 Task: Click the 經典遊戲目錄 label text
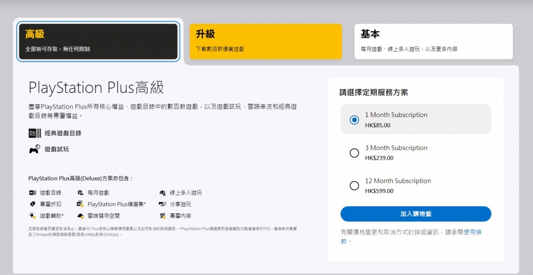tap(63, 134)
